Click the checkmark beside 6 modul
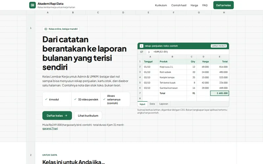The width and height of the screenshot is (263, 164). [x=46, y=99]
